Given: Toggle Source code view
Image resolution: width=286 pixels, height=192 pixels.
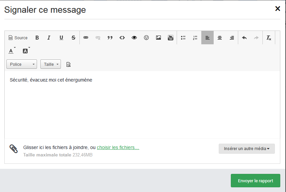Looking at the screenshot, I should click(18, 38).
